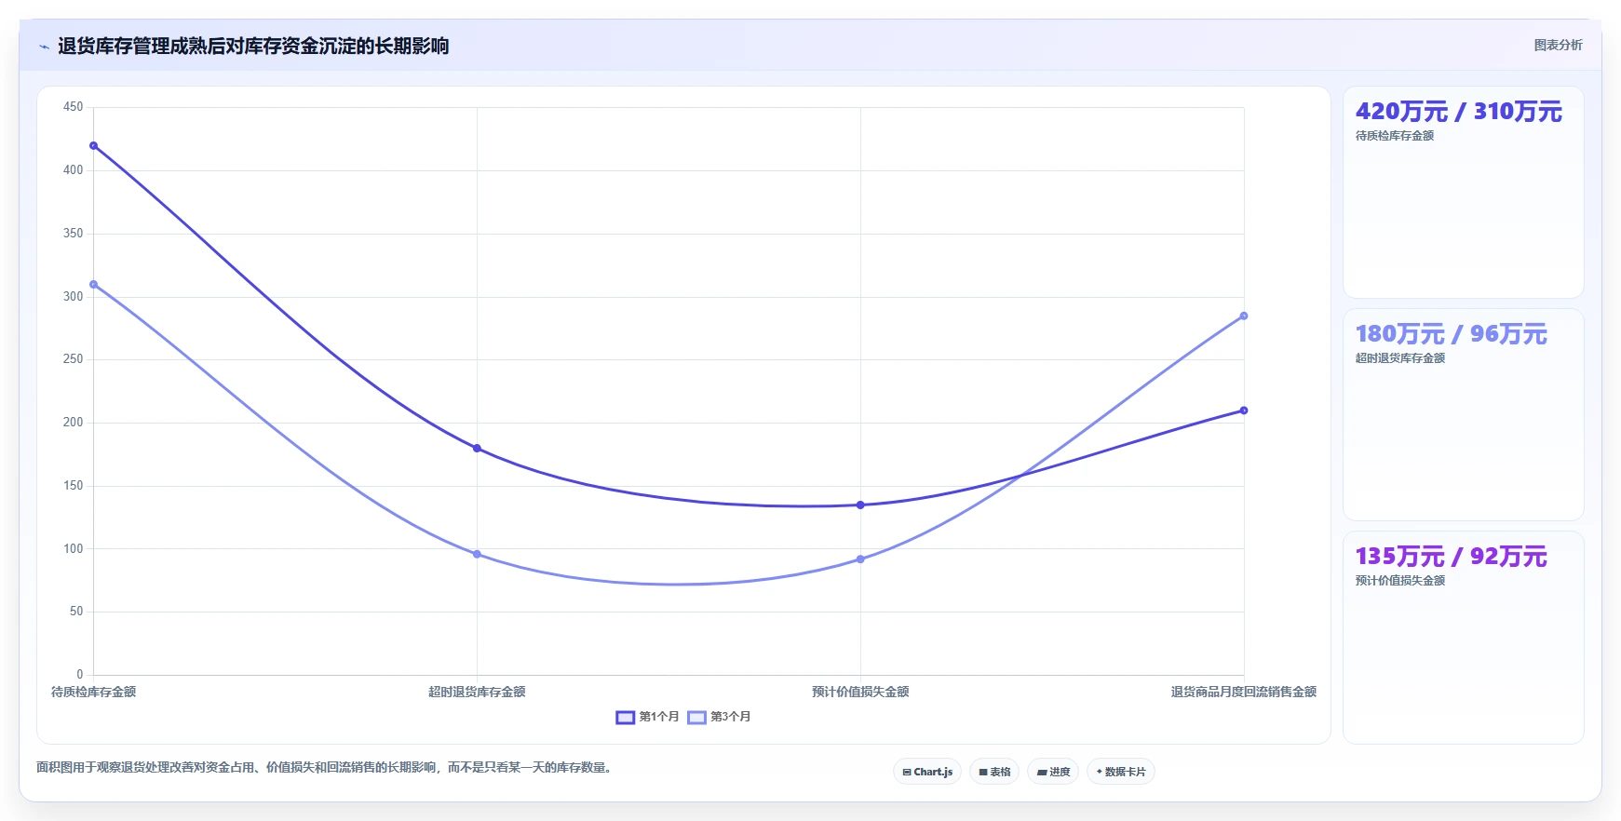The width and height of the screenshot is (1621, 821).
Task: Click the title icon beside 退货库存管理 heading
Action: tap(44, 47)
